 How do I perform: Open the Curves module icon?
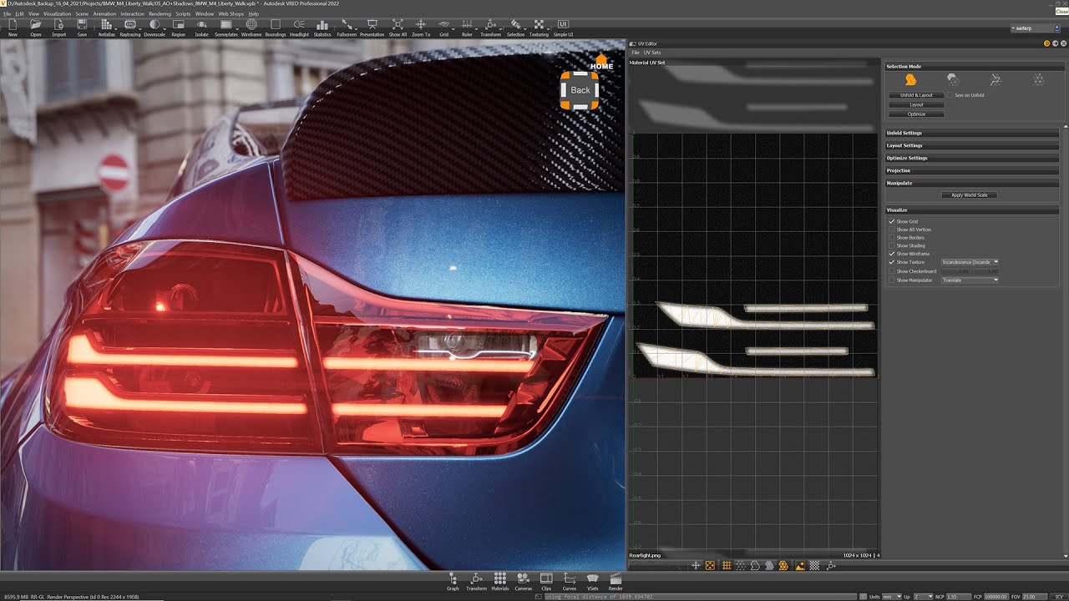point(570,581)
